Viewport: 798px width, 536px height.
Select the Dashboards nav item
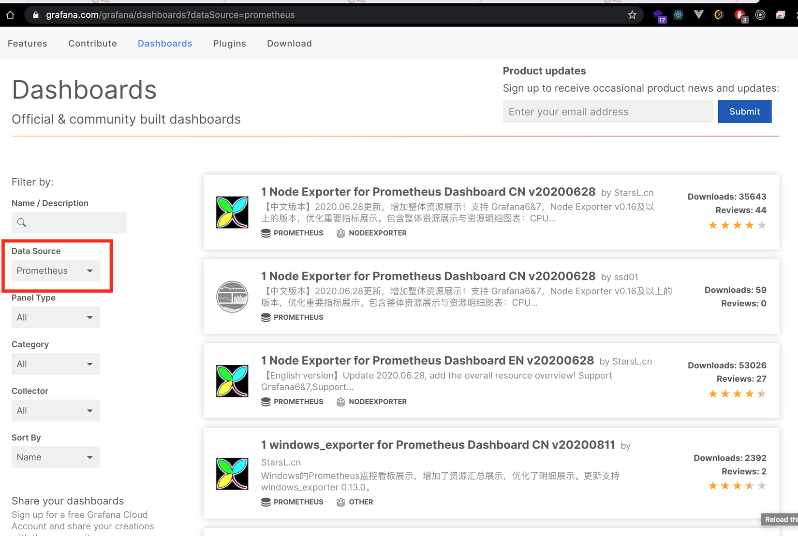pos(165,43)
